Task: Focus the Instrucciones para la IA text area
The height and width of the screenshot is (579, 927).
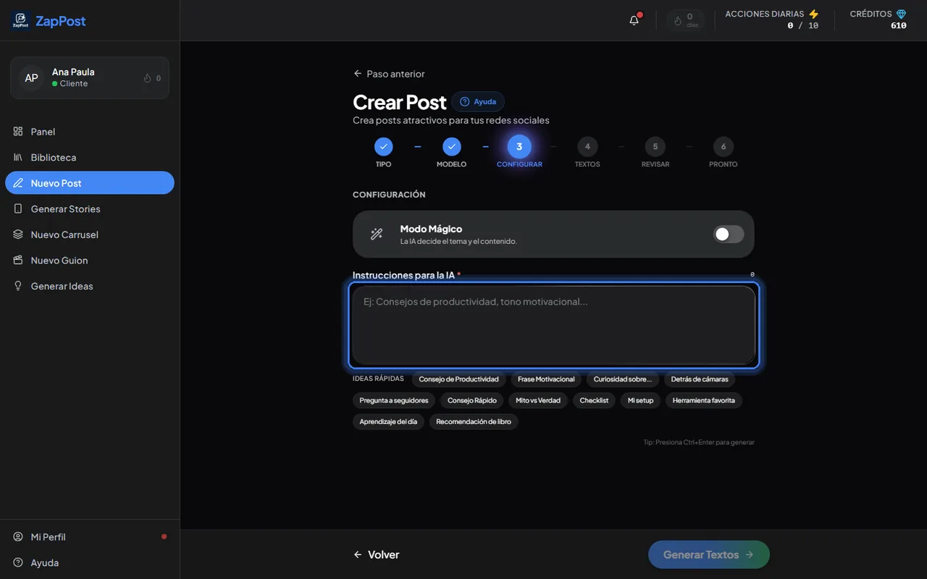Action: click(x=554, y=325)
